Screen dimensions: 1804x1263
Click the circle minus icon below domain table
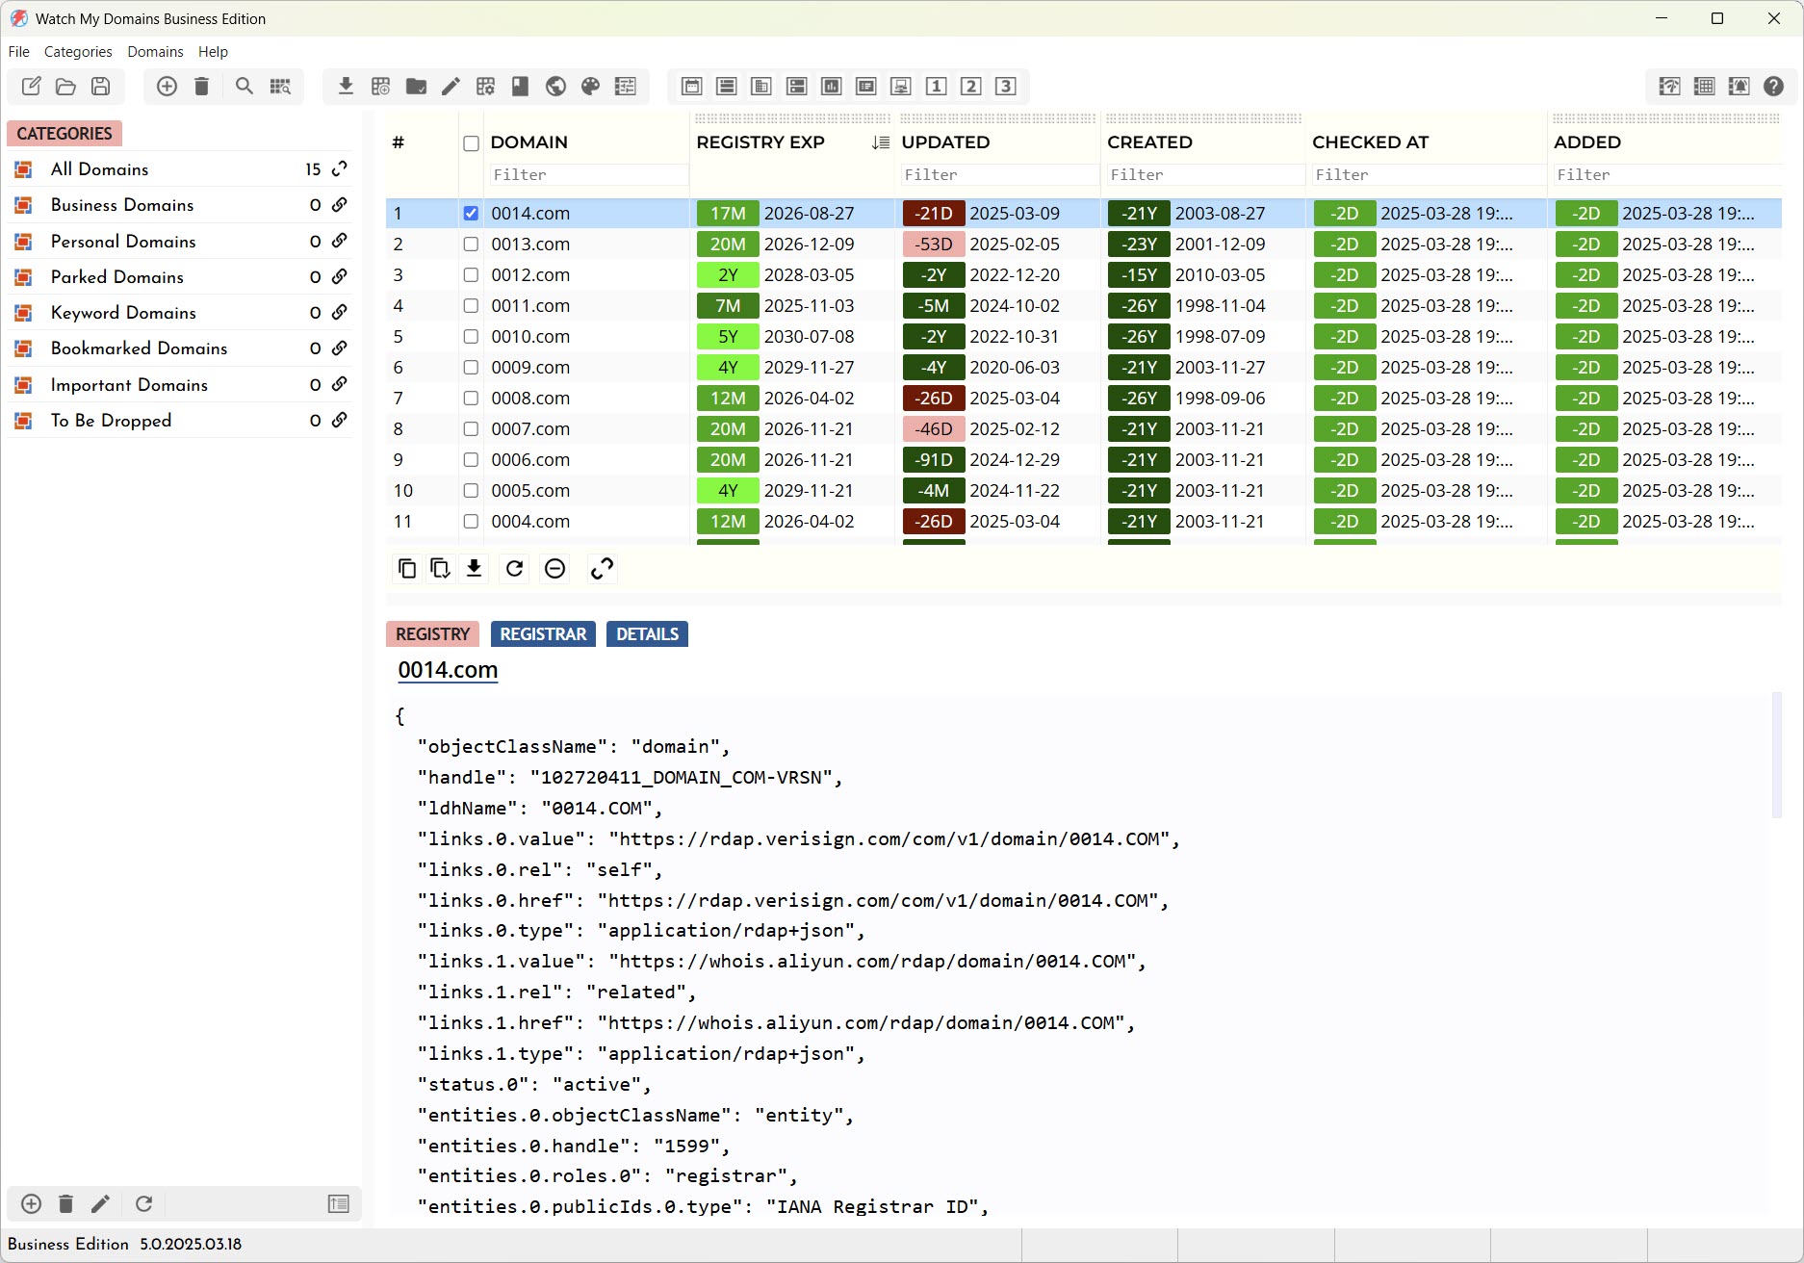[x=554, y=569]
